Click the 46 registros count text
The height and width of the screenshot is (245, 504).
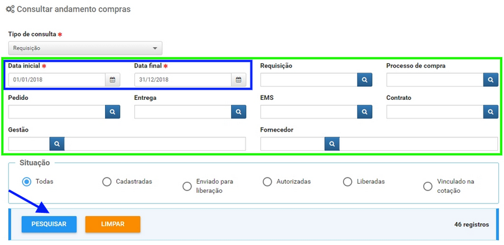click(472, 225)
